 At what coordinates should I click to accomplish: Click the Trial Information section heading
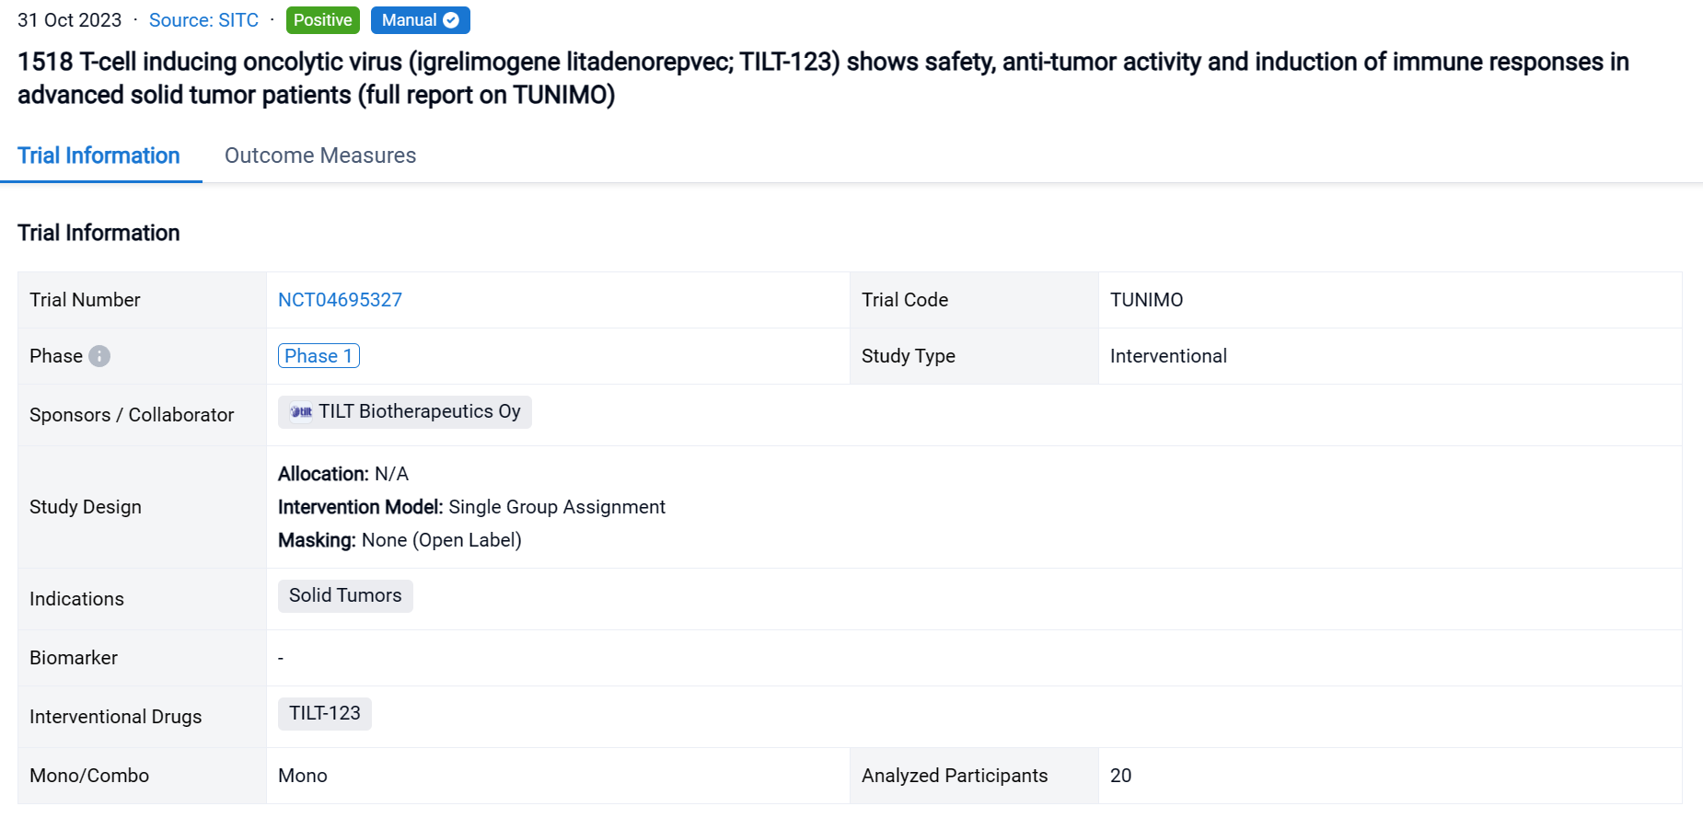[x=98, y=233]
